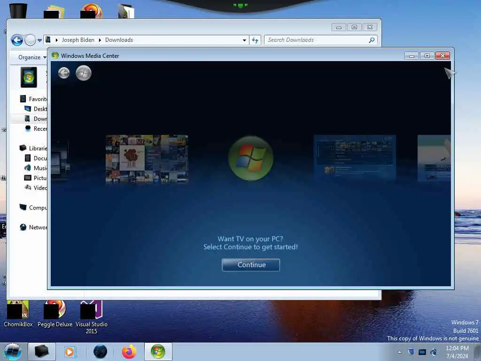Select the TV guide preview thumbnail
Image resolution: width=481 pixels, height=361 pixels.
point(355,158)
